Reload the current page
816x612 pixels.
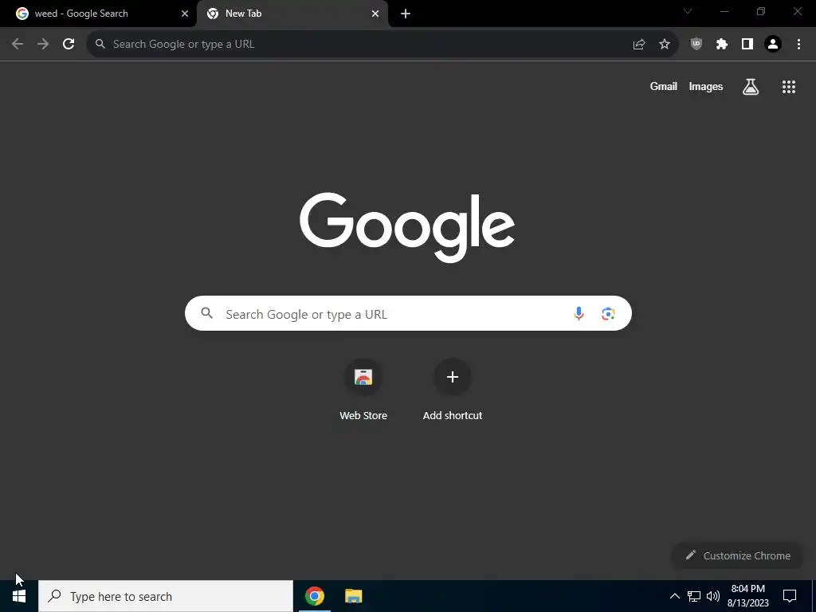coord(69,44)
